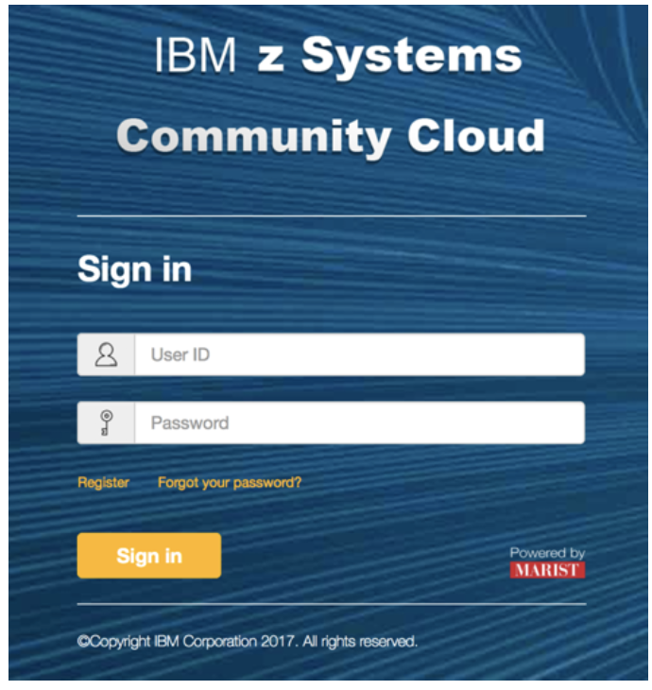Click the user silhouette icon
Viewport: 652px width, 690px height.
[106, 354]
